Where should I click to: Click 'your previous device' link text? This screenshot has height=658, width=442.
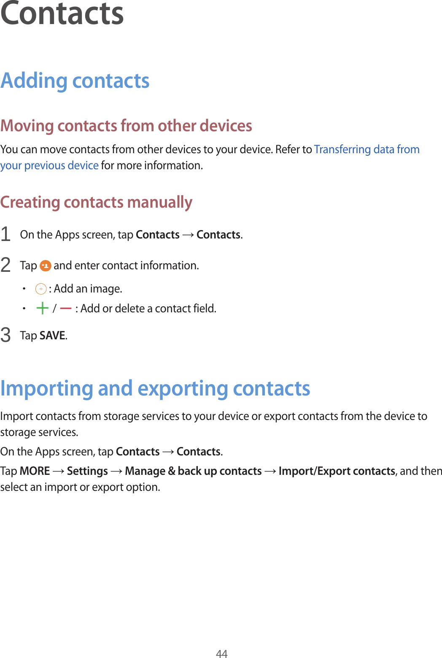[x=49, y=165]
